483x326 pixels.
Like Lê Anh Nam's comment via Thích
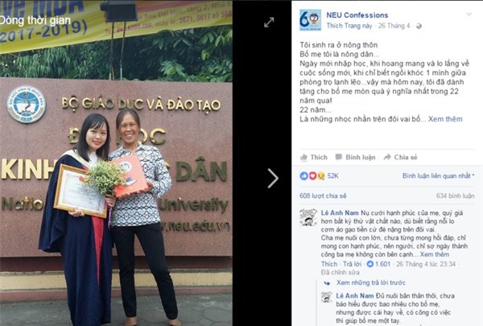pos(329,264)
